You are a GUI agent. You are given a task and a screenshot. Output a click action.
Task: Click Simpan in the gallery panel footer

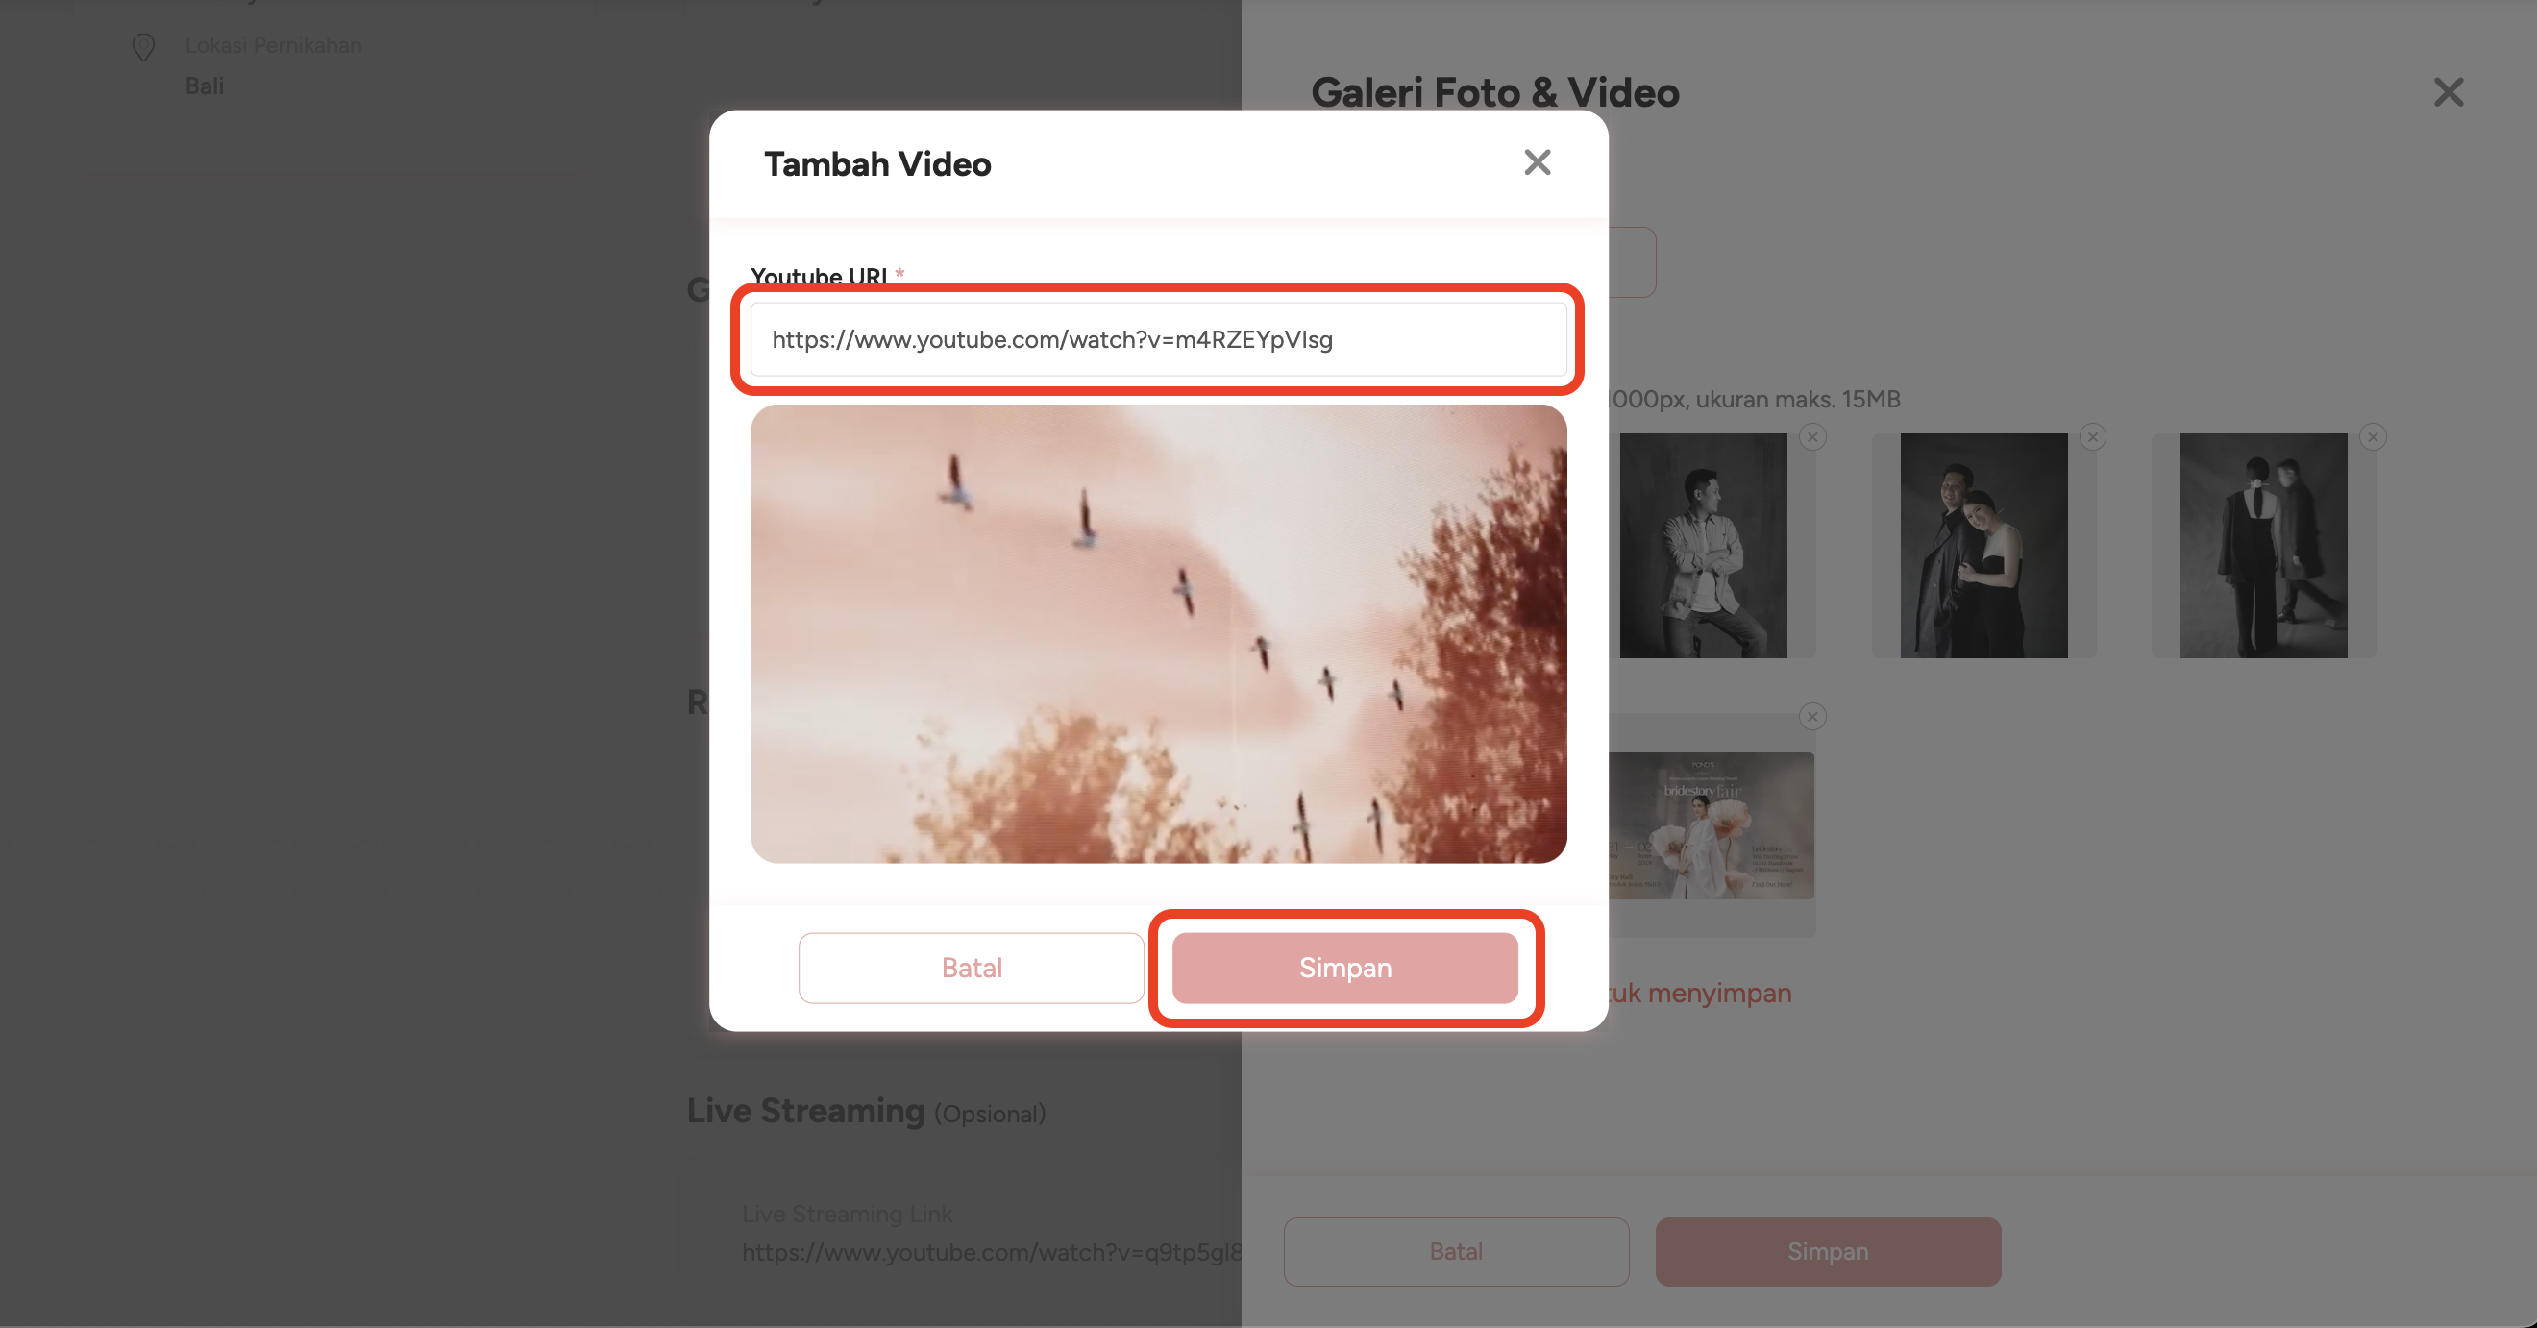tap(1828, 1251)
